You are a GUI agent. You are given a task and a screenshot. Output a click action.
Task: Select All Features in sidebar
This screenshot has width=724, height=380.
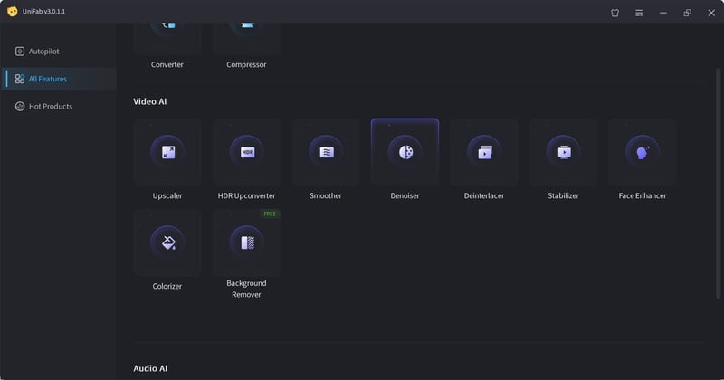tap(47, 79)
